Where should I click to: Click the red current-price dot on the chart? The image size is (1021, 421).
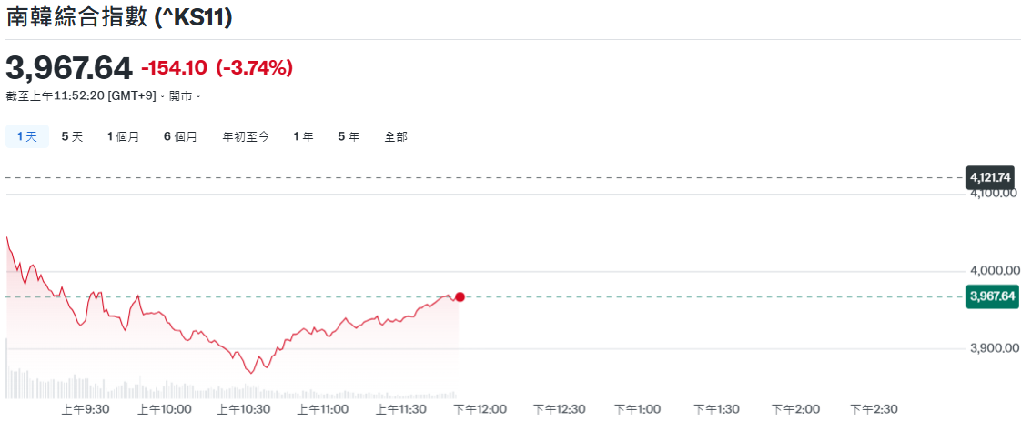tap(460, 297)
